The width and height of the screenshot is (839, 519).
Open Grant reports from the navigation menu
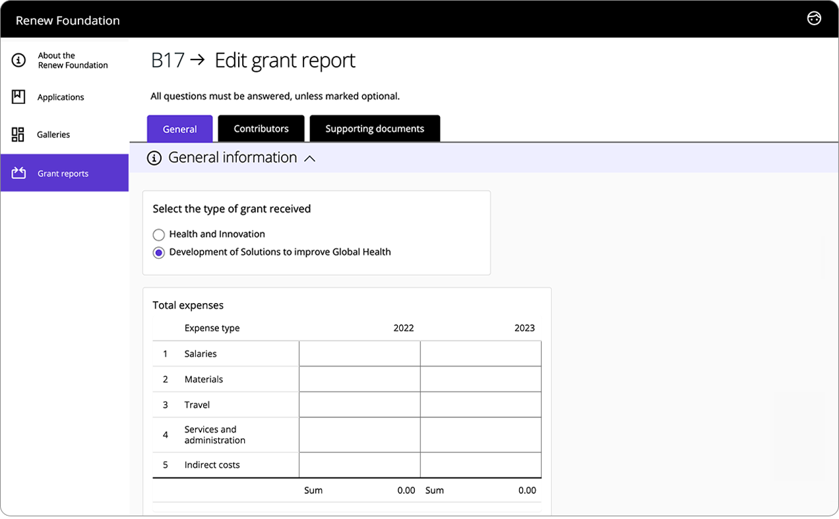tap(63, 173)
